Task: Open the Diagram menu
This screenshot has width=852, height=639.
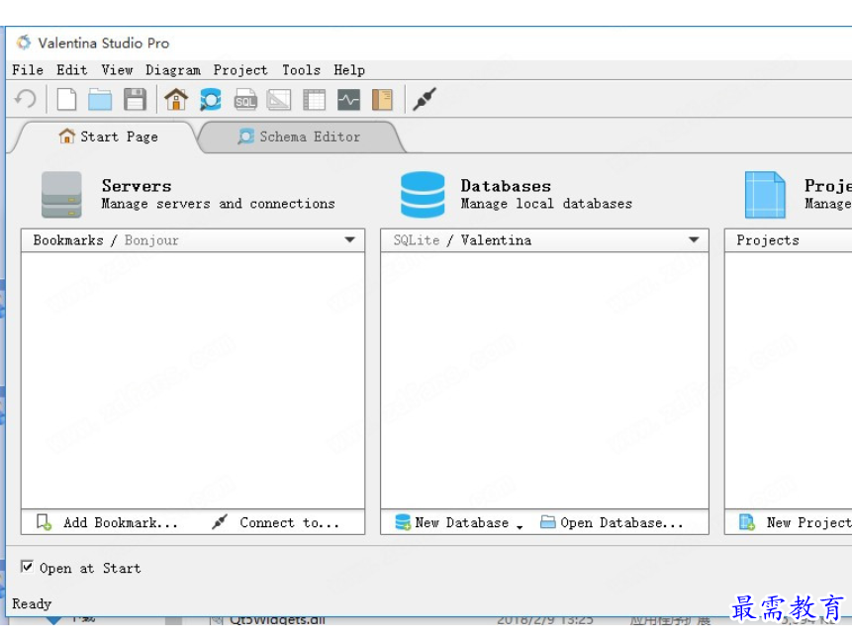Action: [x=173, y=70]
